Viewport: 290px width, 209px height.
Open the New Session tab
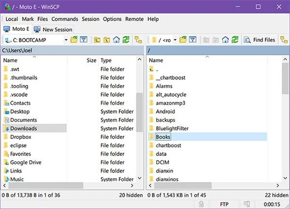(x=53, y=29)
